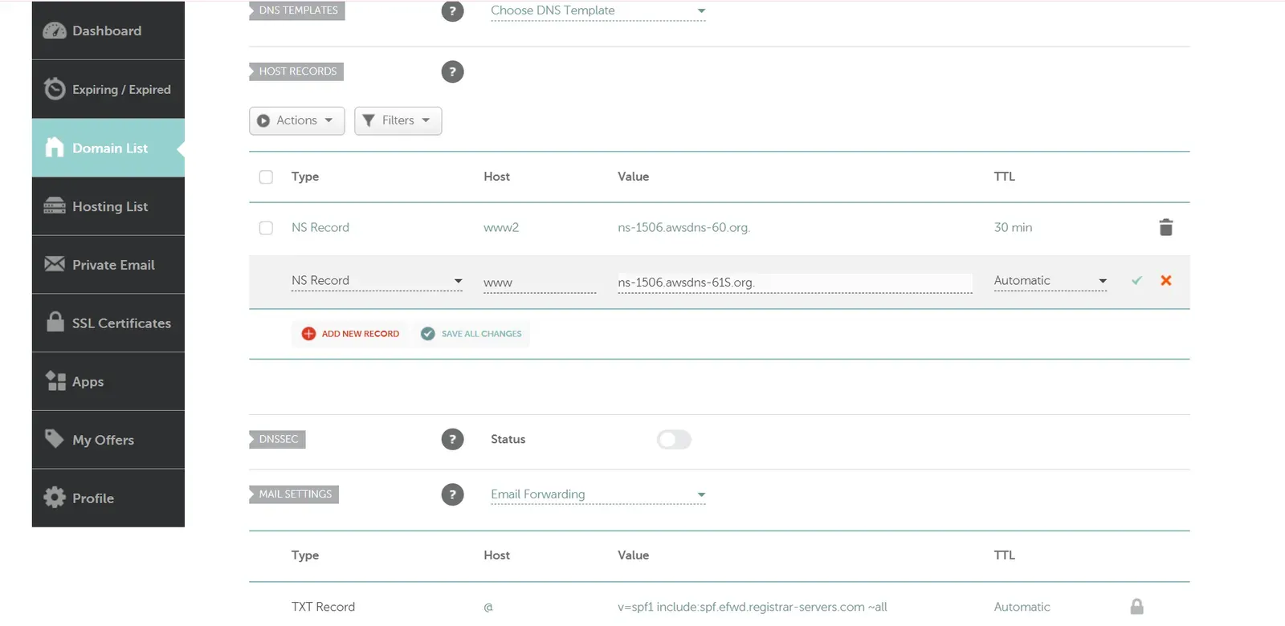Image resolution: width=1285 pixels, height=626 pixels.
Task: Change record type from NS Record
Action: (377, 281)
